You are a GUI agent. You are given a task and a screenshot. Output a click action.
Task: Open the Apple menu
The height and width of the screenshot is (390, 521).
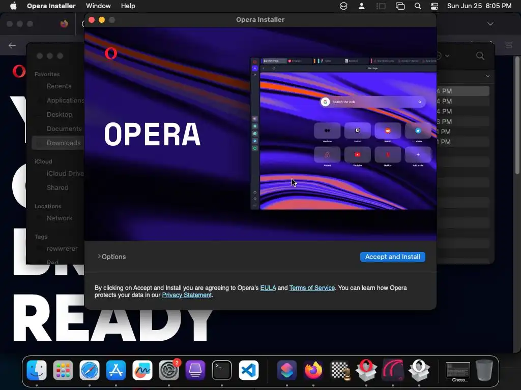tap(13, 6)
